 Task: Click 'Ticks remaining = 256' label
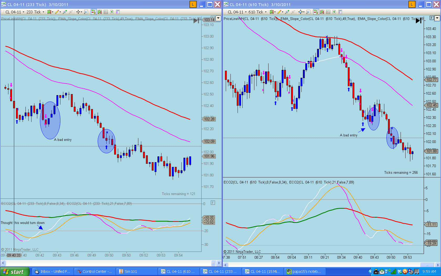click(401, 173)
